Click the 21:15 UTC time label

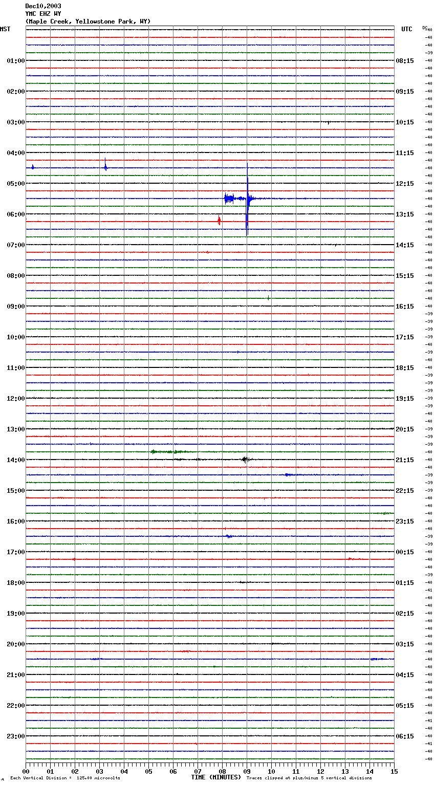(x=405, y=460)
